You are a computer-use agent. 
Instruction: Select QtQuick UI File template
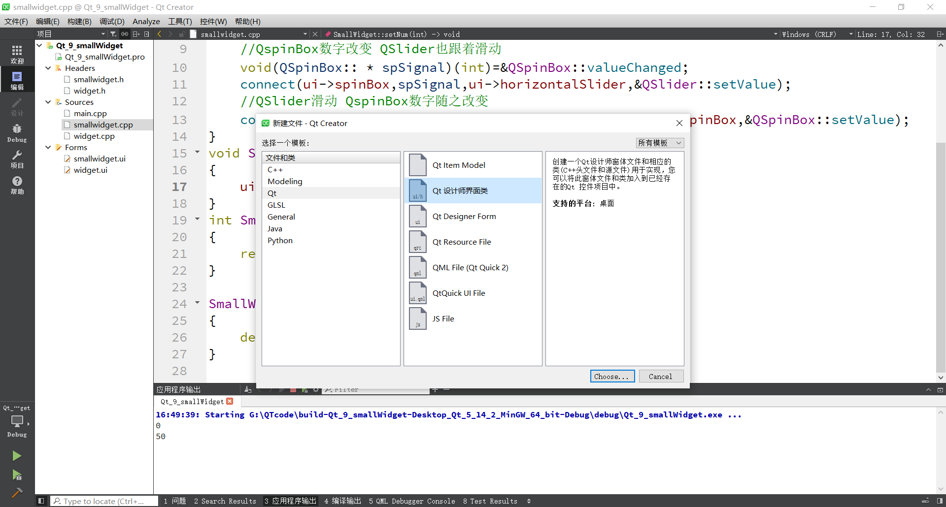(x=473, y=293)
